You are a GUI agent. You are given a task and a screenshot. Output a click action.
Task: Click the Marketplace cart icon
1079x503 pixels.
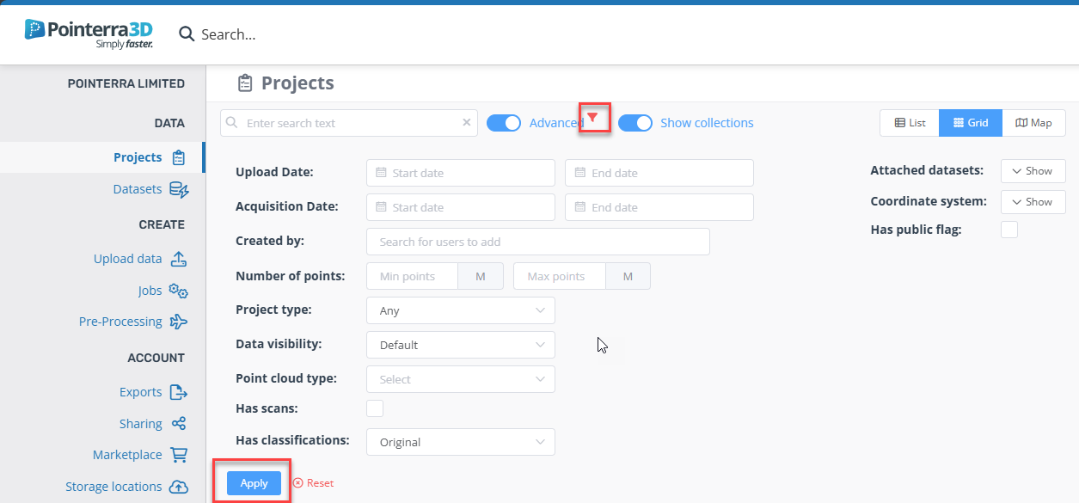pyautogui.click(x=178, y=455)
